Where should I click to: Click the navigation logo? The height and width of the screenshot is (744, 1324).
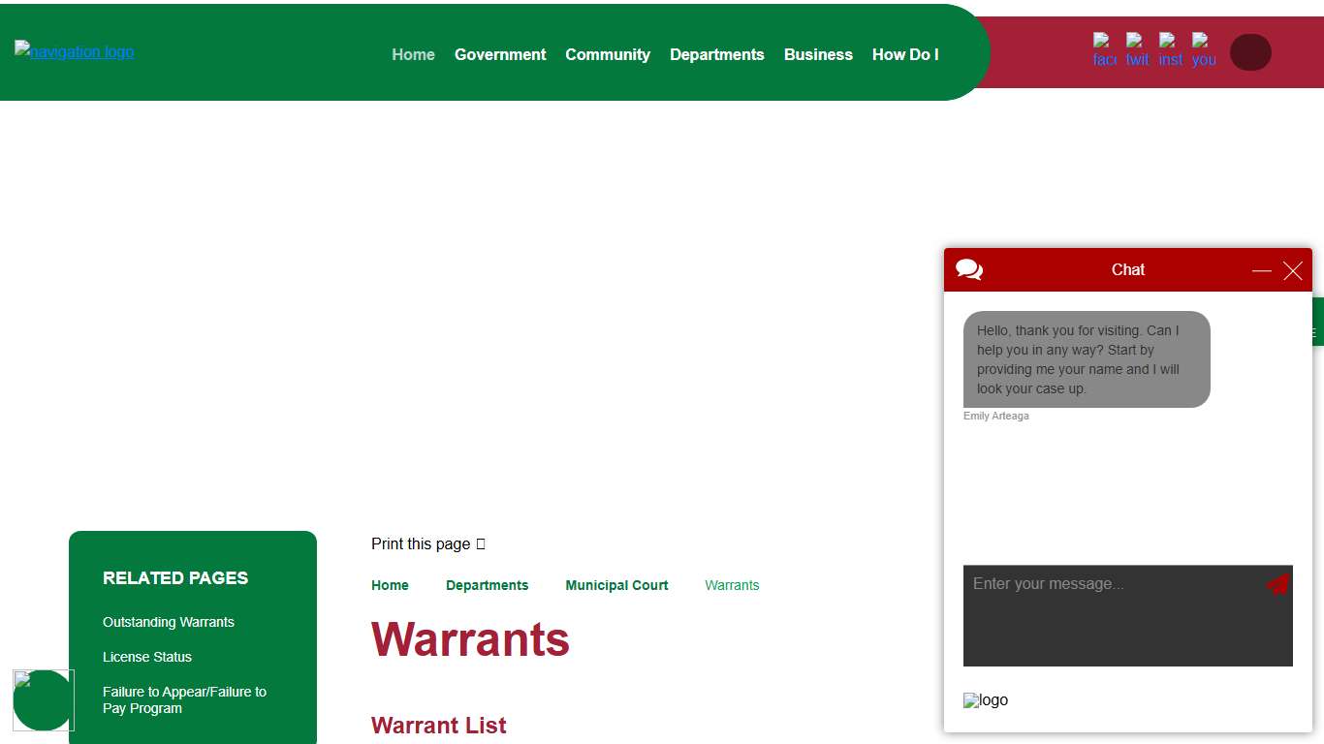tap(75, 51)
